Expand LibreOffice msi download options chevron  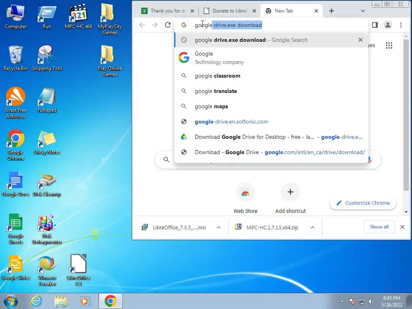218,227
